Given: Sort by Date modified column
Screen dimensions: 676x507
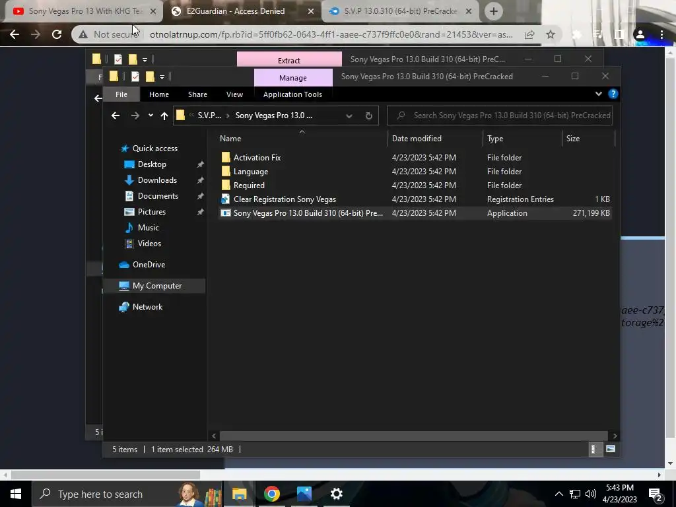Looking at the screenshot, I should click(x=417, y=139).
